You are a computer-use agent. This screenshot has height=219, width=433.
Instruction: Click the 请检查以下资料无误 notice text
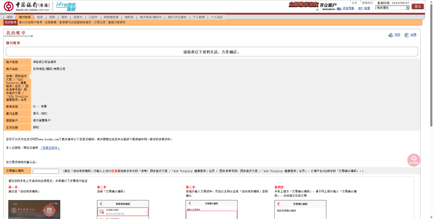point(212,52)
